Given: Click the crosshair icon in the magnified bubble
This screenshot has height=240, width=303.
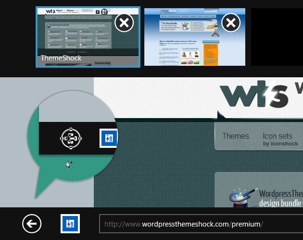Looking at the screenshot, I should click(70, 138).
